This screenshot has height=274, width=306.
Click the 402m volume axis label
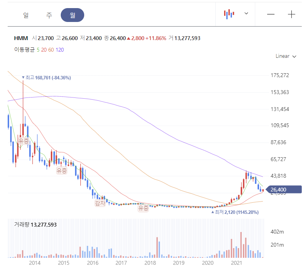[277, 232]
